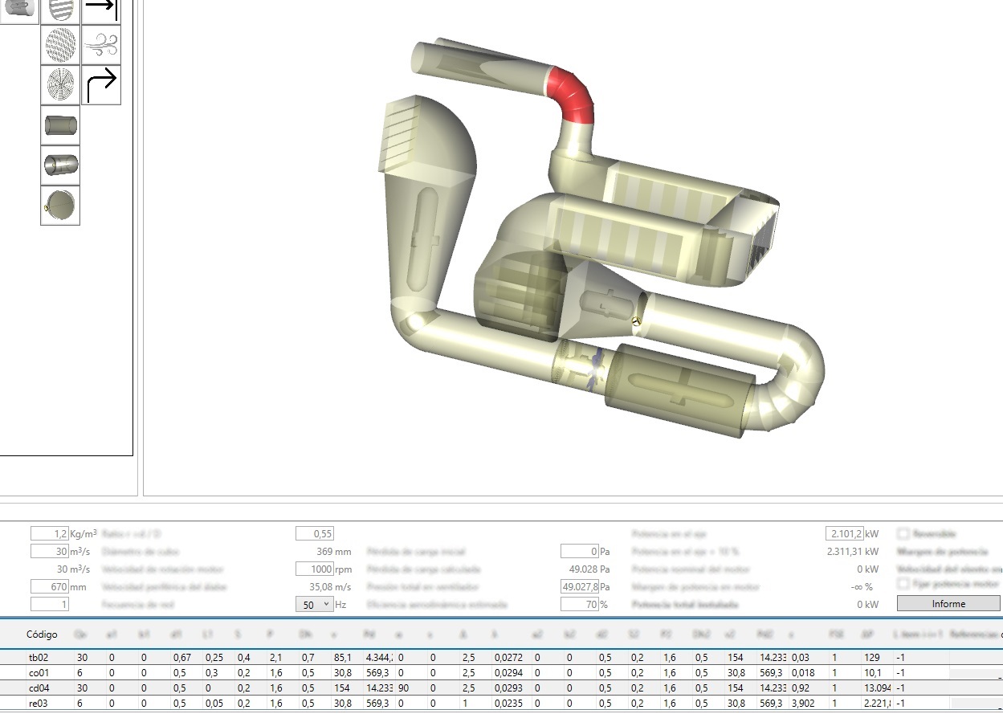The width and height of the screenshot is (1003, 714).
Task: Click the Código column header
Action: pyautogui.click(x=42, y=634)
